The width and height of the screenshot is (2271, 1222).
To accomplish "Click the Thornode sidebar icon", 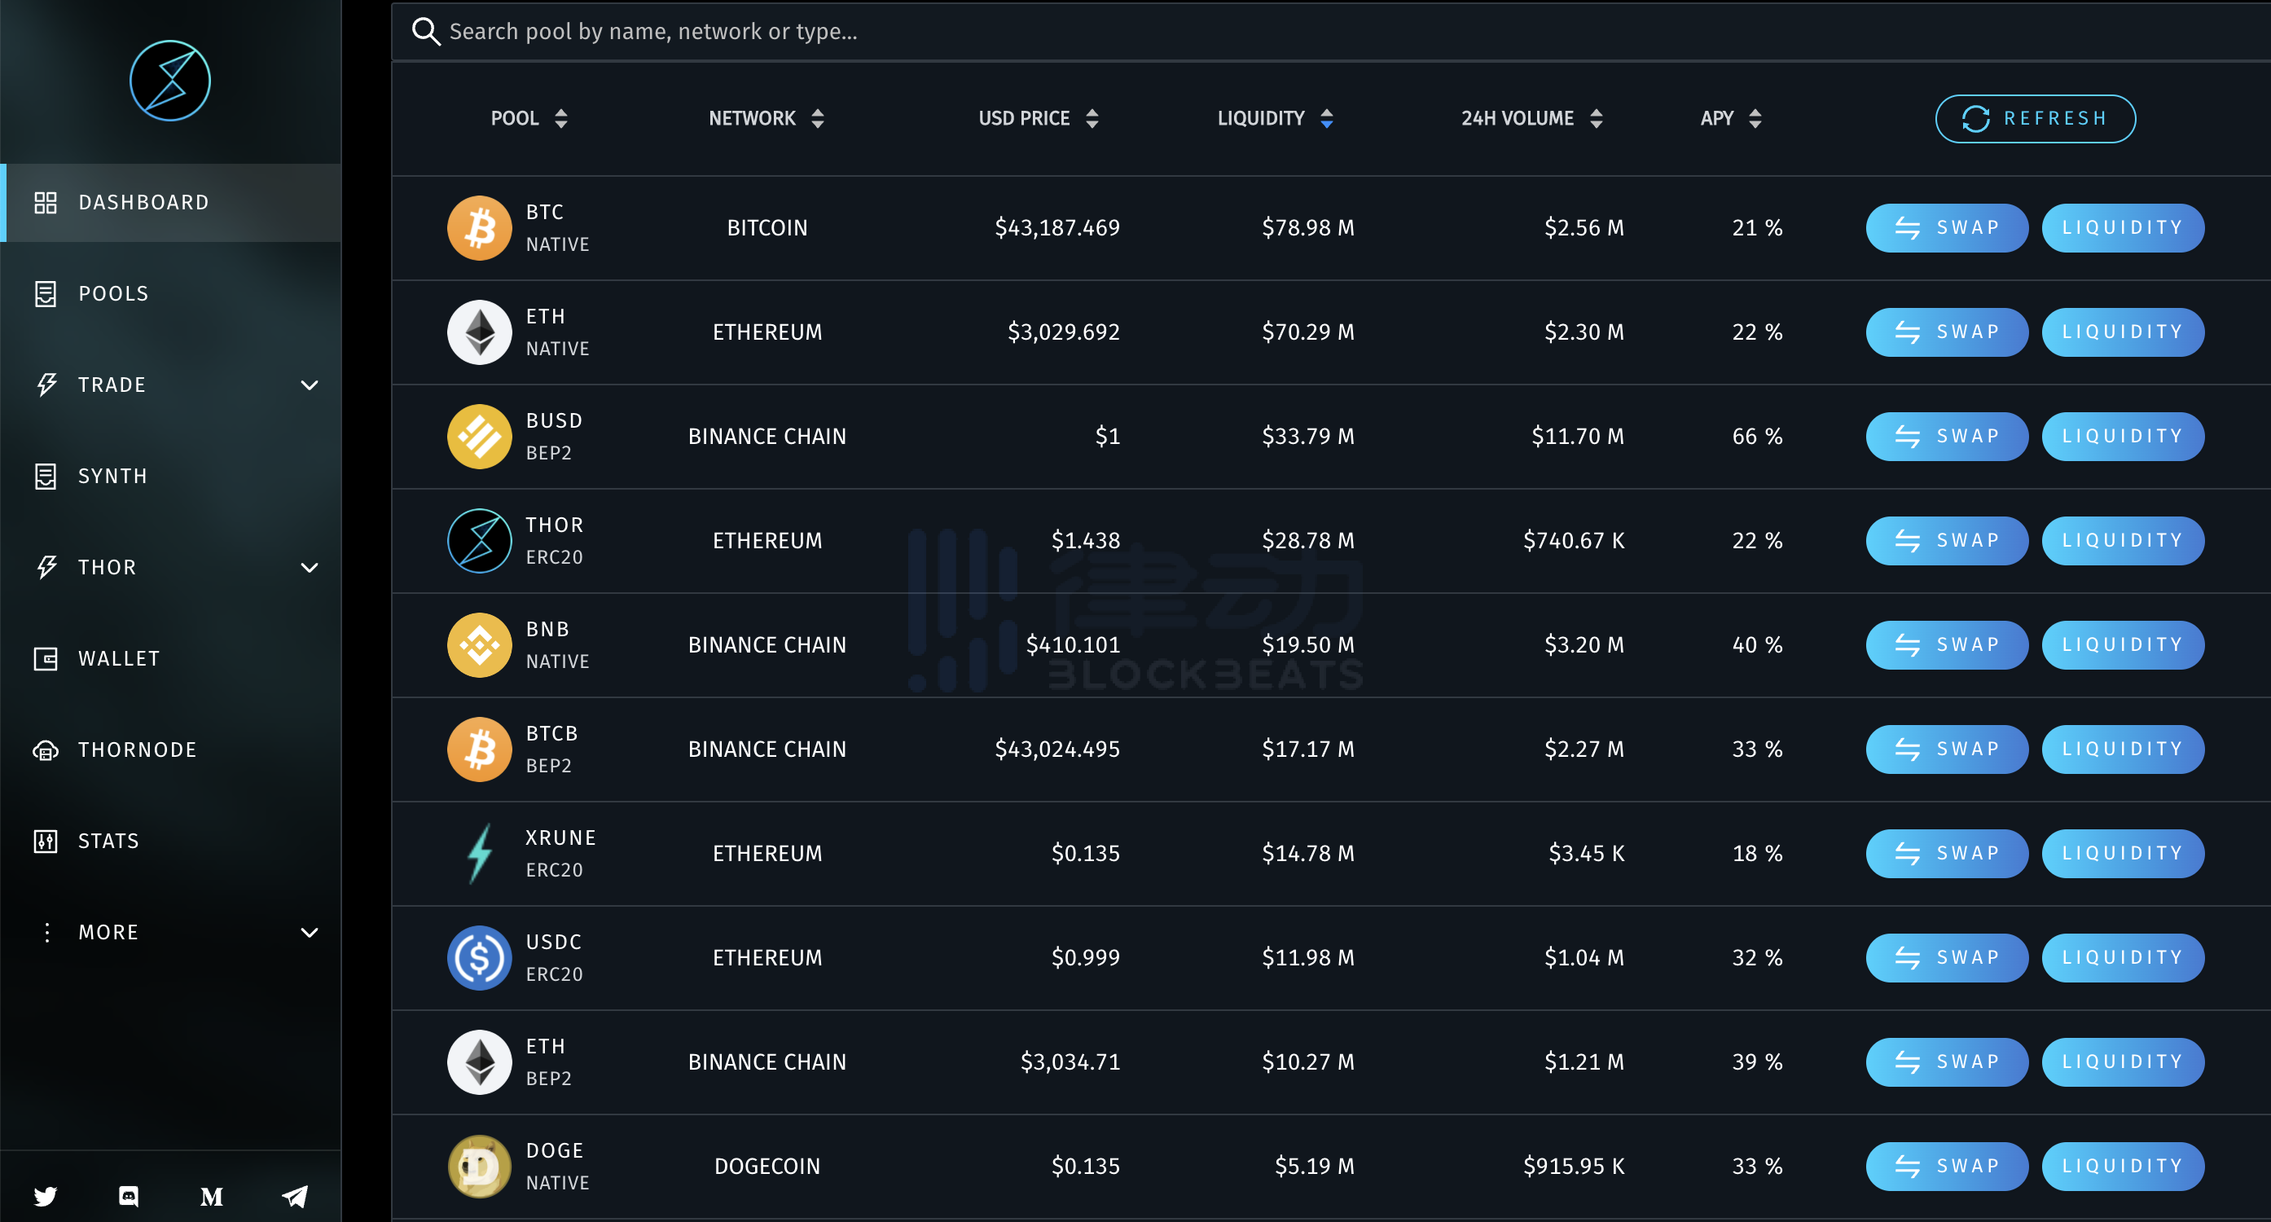I will click(x=46, y=750).
